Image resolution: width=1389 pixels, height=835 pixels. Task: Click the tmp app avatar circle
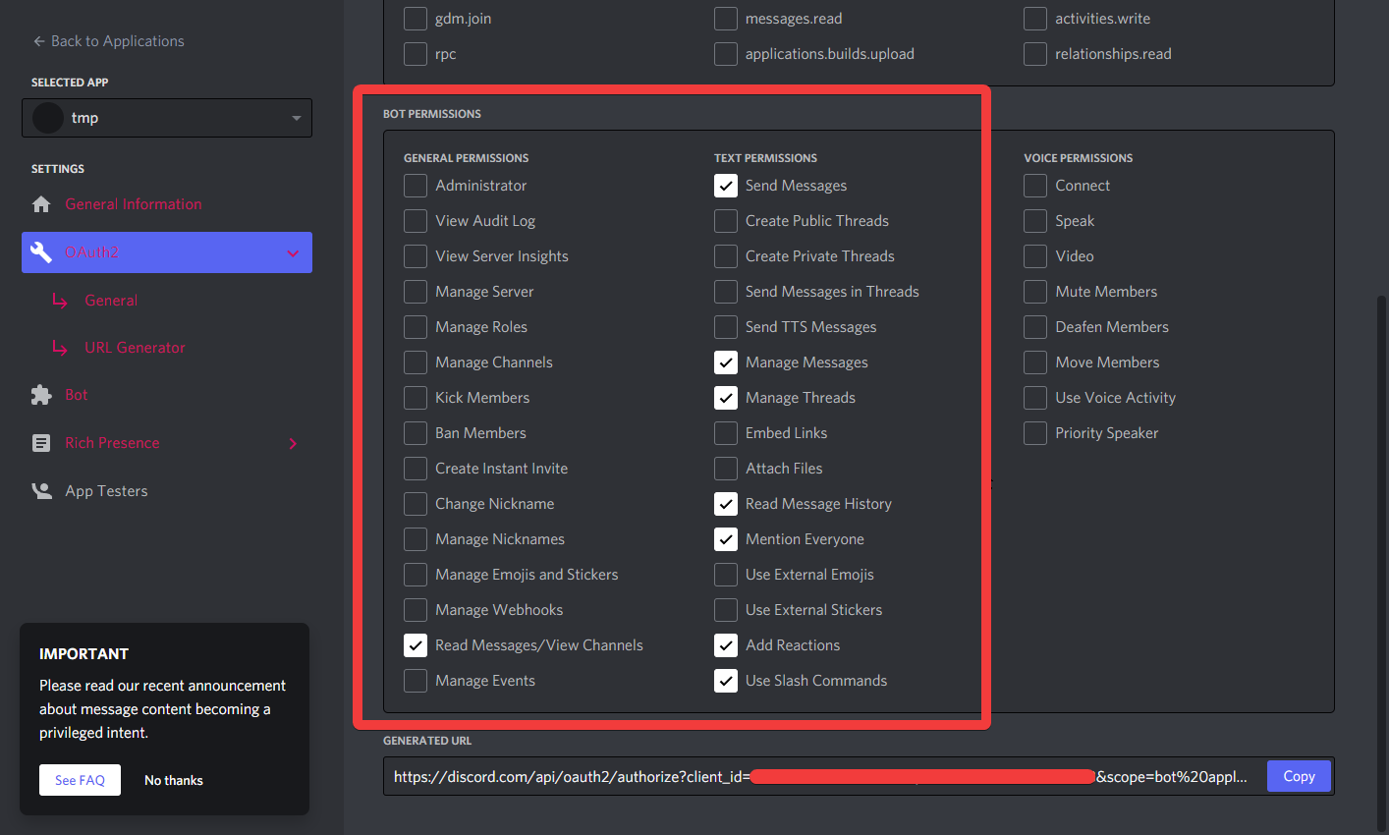coord(48,118)
